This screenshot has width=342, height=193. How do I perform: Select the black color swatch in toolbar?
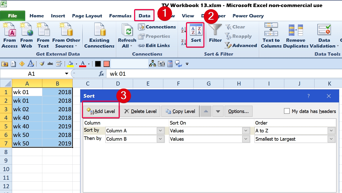tap(98, 64)
